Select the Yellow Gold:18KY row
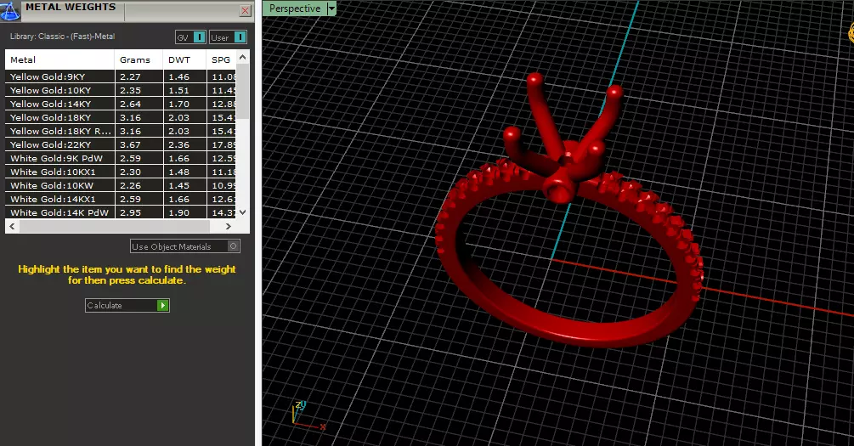854x446 pixels. (121, 117)
